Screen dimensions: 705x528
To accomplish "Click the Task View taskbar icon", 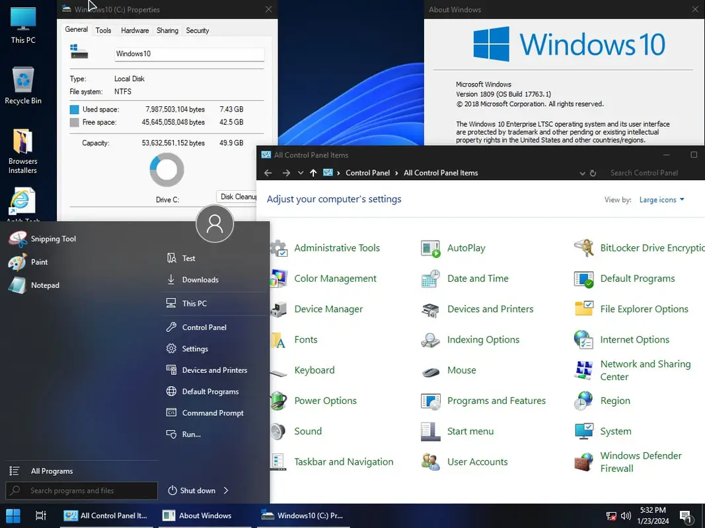I will point(40,515).
